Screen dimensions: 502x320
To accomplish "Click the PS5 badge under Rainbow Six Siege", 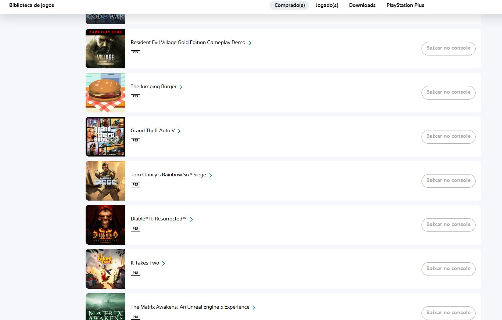I will [x=135, y=185].
